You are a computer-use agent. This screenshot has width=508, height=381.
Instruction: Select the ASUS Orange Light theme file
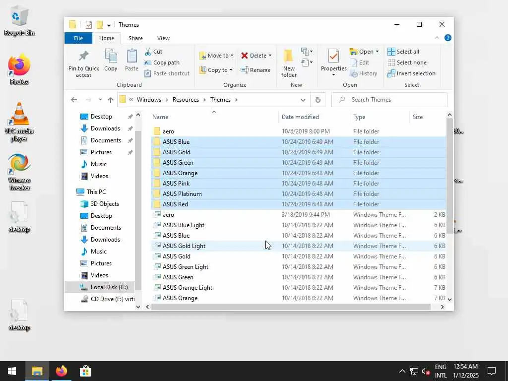pyautogui.click(x=298, y=288)
